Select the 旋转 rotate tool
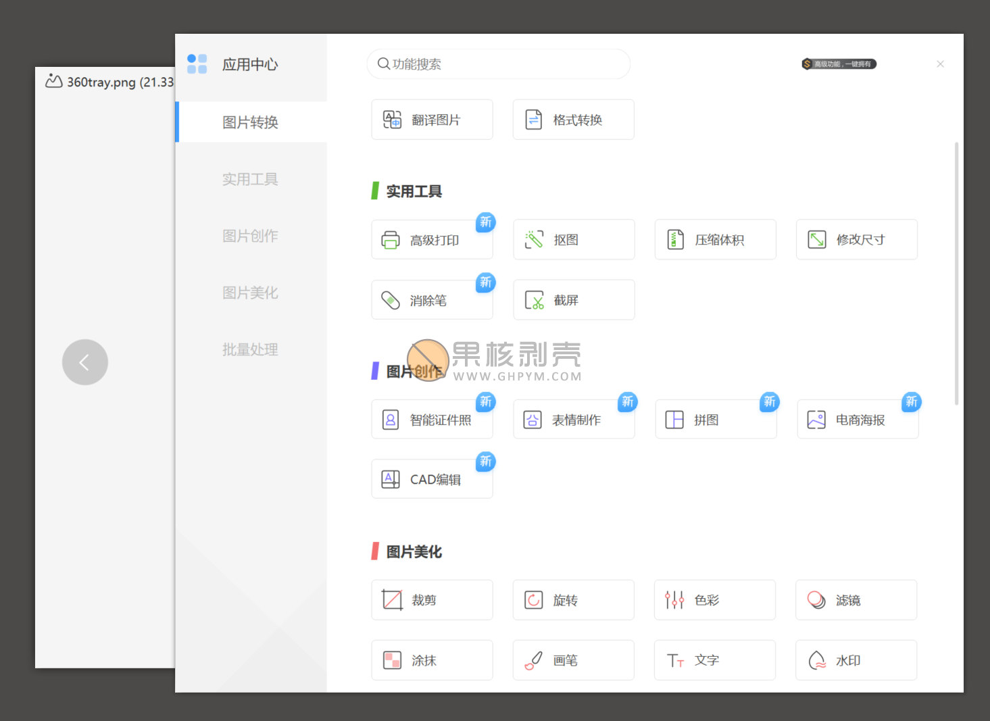This screenshot has width=990, height=721. pyautogui.click(x=573, y=600)
